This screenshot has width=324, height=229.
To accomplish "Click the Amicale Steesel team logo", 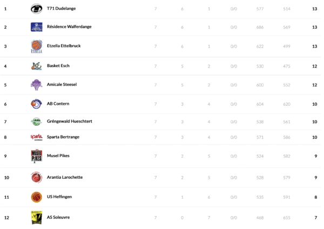I will (x=36, y=85).
